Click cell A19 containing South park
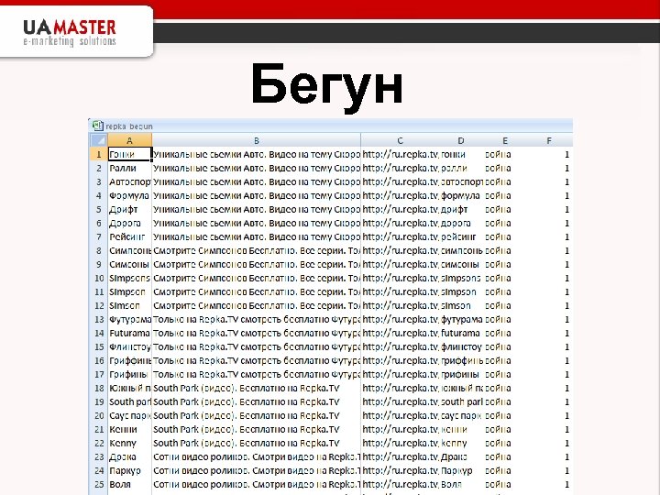660x495 pixels. (x=129, y=402)
